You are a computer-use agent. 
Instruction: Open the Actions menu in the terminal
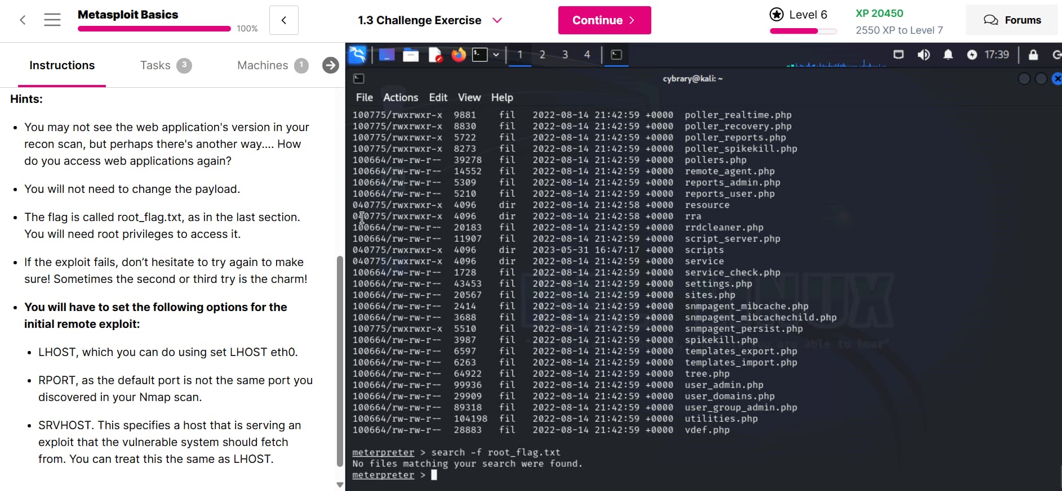pos(401,97)
